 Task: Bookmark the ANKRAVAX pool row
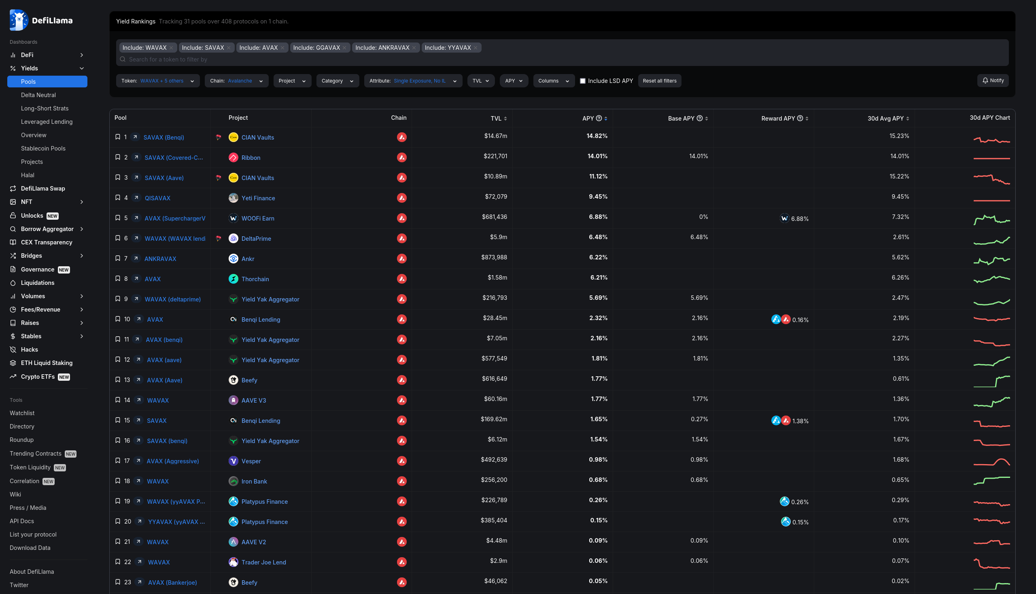117,258
